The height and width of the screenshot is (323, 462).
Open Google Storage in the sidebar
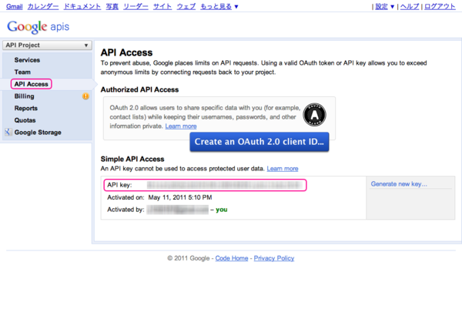[x=38, y=133]
